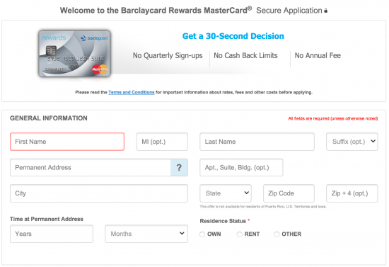Open the Suffix dropdown
Viewport: 389px width, 267px height.
point(352,142)
